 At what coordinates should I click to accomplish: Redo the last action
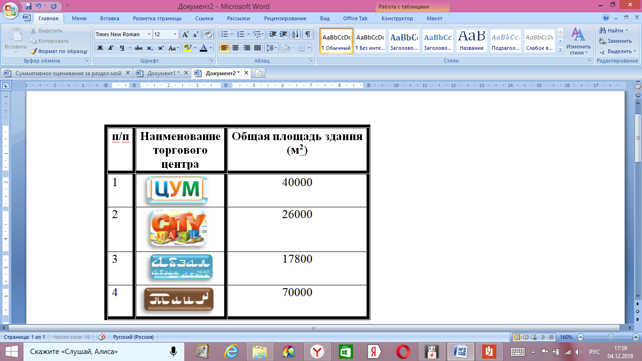click(54, 6)
